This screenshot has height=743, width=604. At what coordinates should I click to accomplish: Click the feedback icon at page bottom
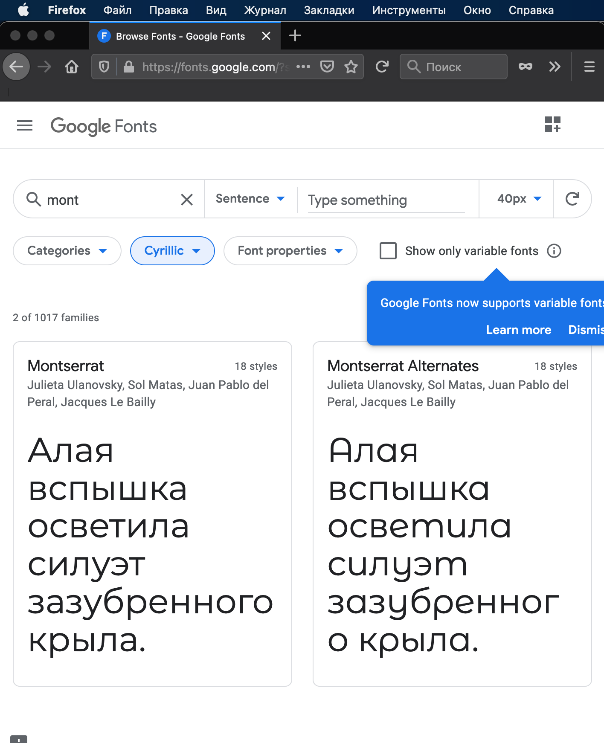pos(19,739)
